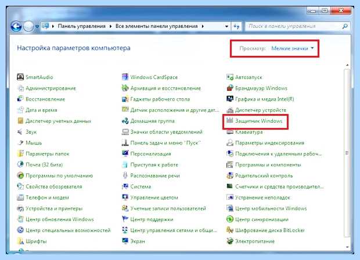Click the Экран monitor icon
Viewport: 360px width, 260px height.
click(x=125, y=241)
